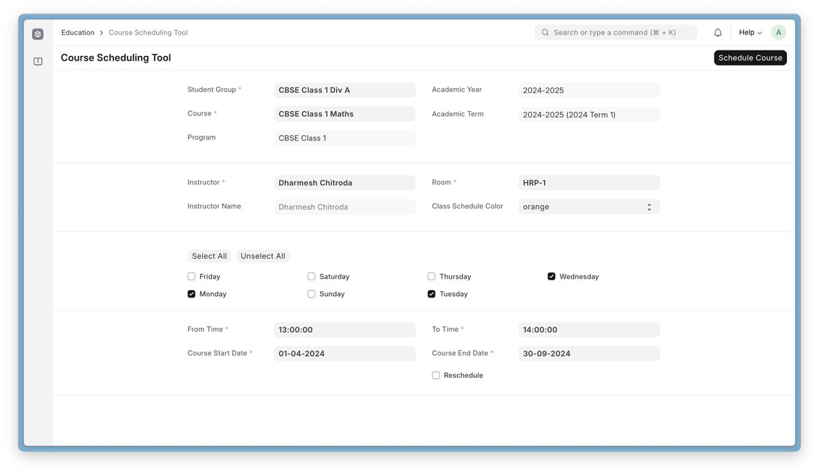Open Course End Date picker
This screenshot has width=819, height=474.
pos(589,354)
